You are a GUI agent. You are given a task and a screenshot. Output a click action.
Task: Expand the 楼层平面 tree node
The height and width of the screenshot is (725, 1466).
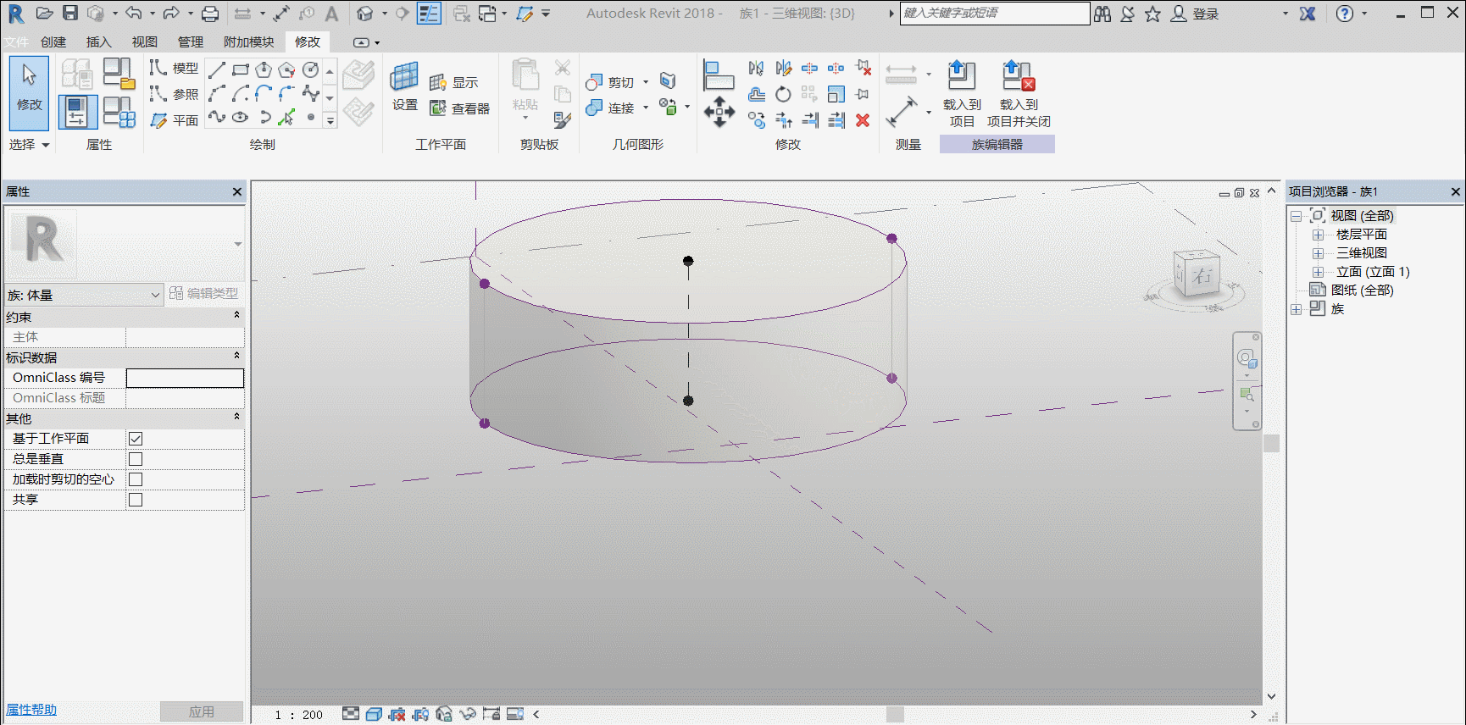1318,235
